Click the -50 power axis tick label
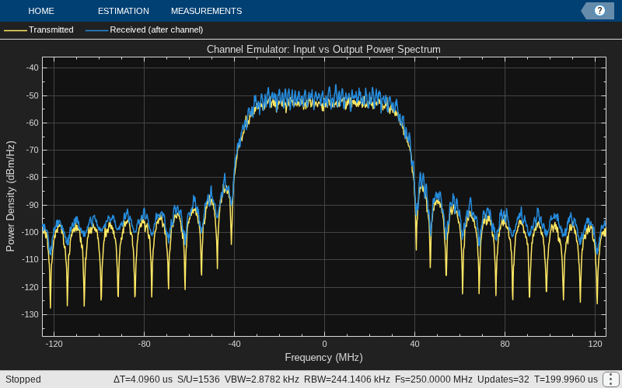622x388 pixels. [x=33, y=95]
